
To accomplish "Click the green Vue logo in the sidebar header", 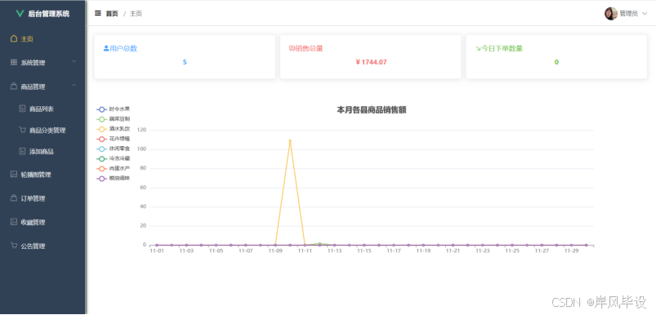I will (20, 14).
